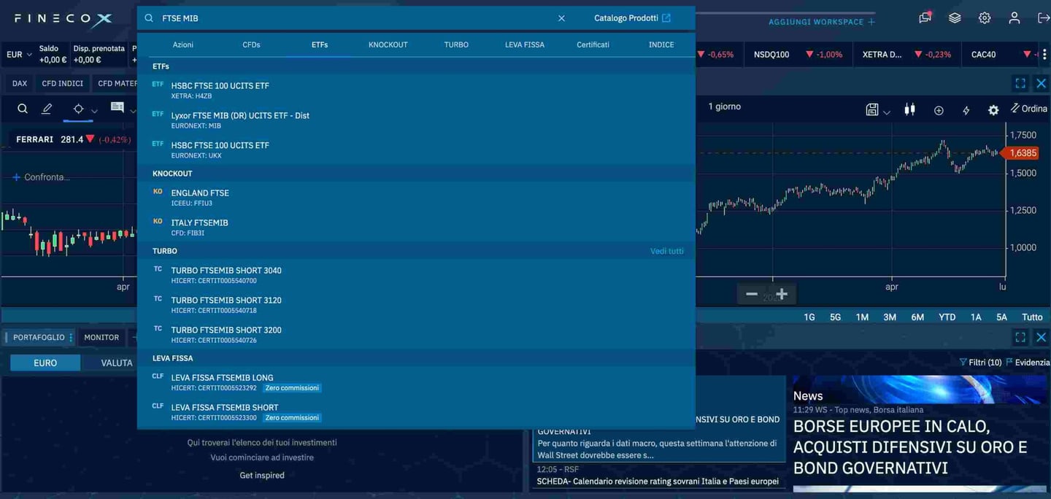Switch to the KNOCKOUT search tab
Screen dimensions: 1051x499
tap(388, 45)
